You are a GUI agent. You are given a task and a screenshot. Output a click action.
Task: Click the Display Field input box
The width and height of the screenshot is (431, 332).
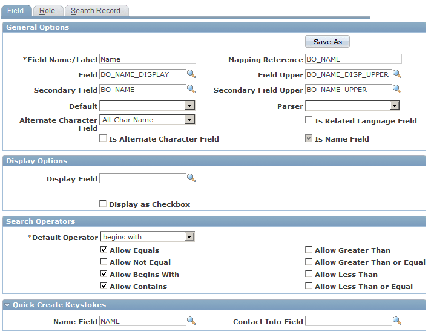pyautogui.click(x=143, y=178)
